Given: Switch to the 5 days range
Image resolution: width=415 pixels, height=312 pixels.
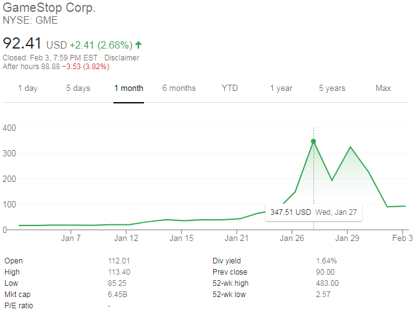Looking at the screenshot, I should 78,88.
